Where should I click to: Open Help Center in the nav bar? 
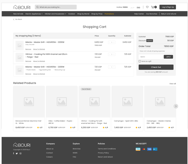(x=139, y=14)
